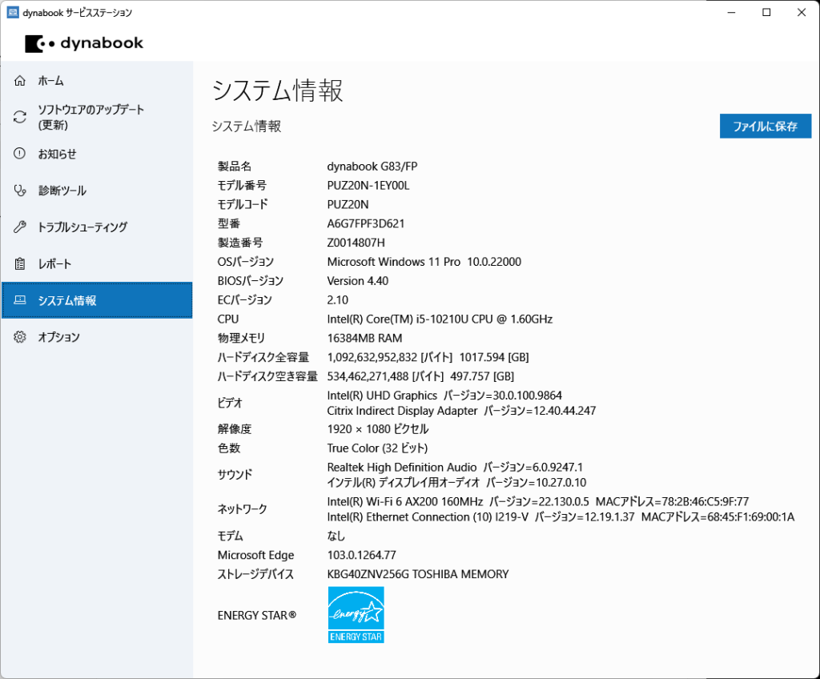This screenshot has height=679, width=820.
Task: Open ソフトウェアのアップデート(更新) menu item
Action: [97, 117]
